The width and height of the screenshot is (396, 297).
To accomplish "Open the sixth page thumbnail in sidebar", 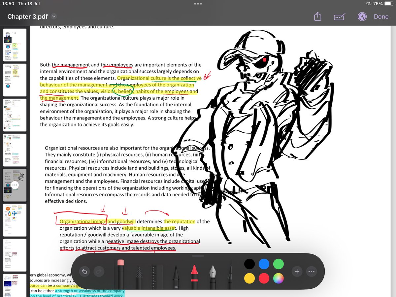I will (15, 220).
